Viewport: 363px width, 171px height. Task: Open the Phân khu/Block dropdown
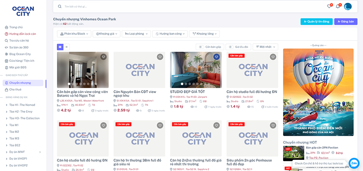coord(74,34)
